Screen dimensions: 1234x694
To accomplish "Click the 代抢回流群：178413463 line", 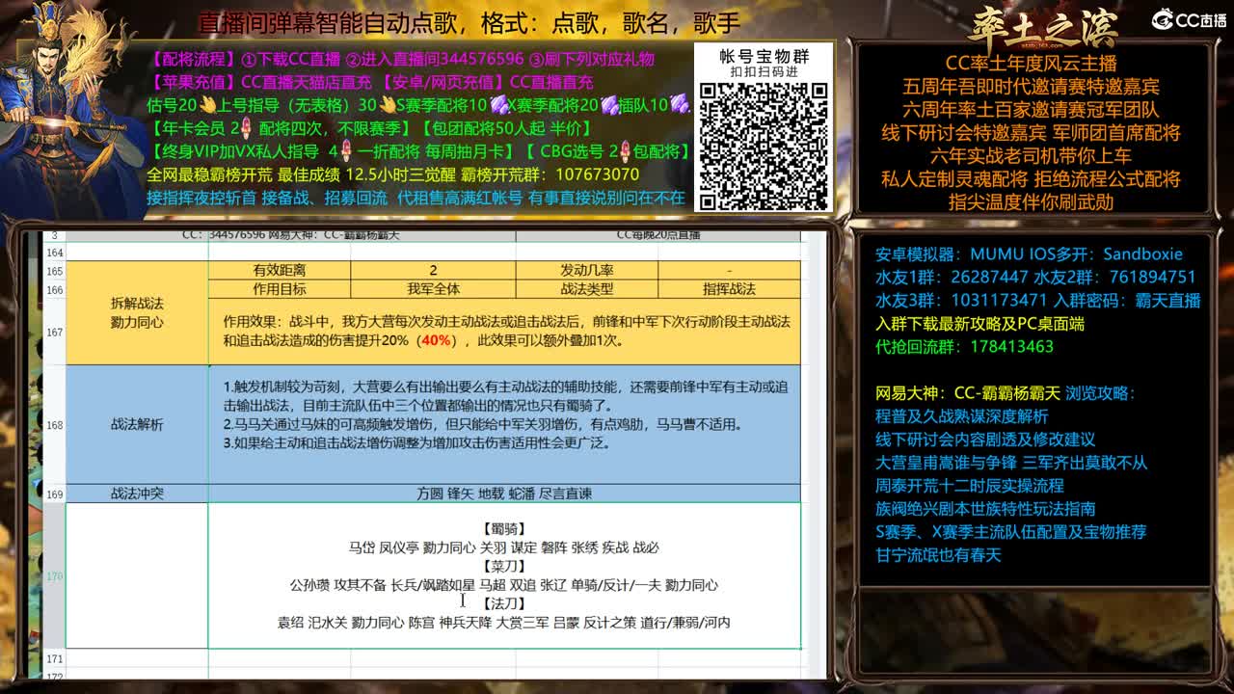I will click(964, 347).
